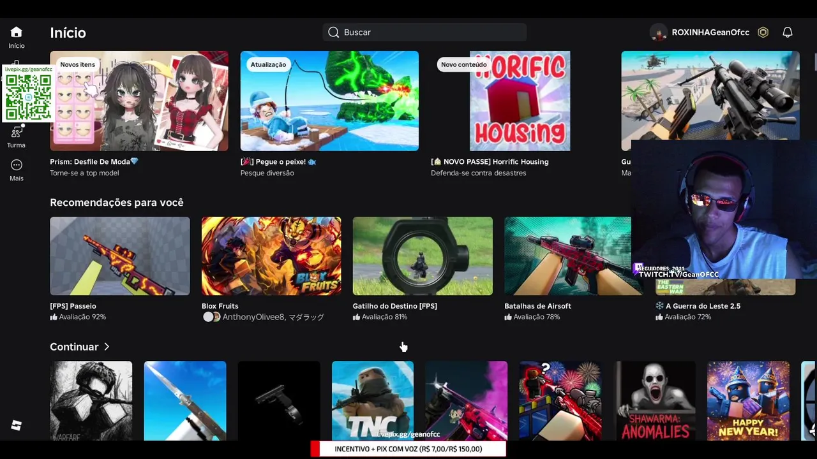
Task: Open the sniper rifle game thumbnail
Action: (x=710, y=96)
